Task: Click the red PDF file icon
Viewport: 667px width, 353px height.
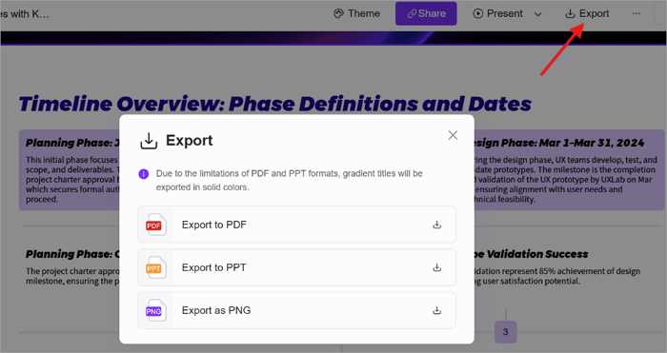Action: click(155, 225)
